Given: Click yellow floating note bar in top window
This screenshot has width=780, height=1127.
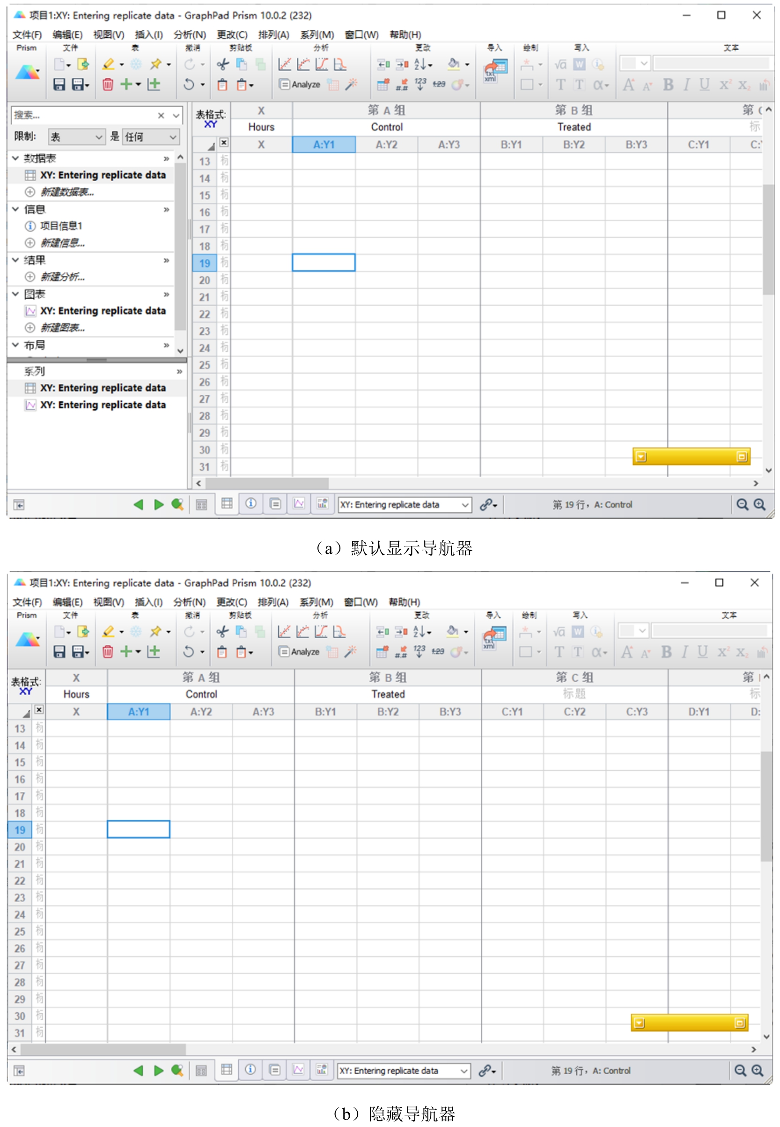Looking at the screenshot, I should [691, 457].
